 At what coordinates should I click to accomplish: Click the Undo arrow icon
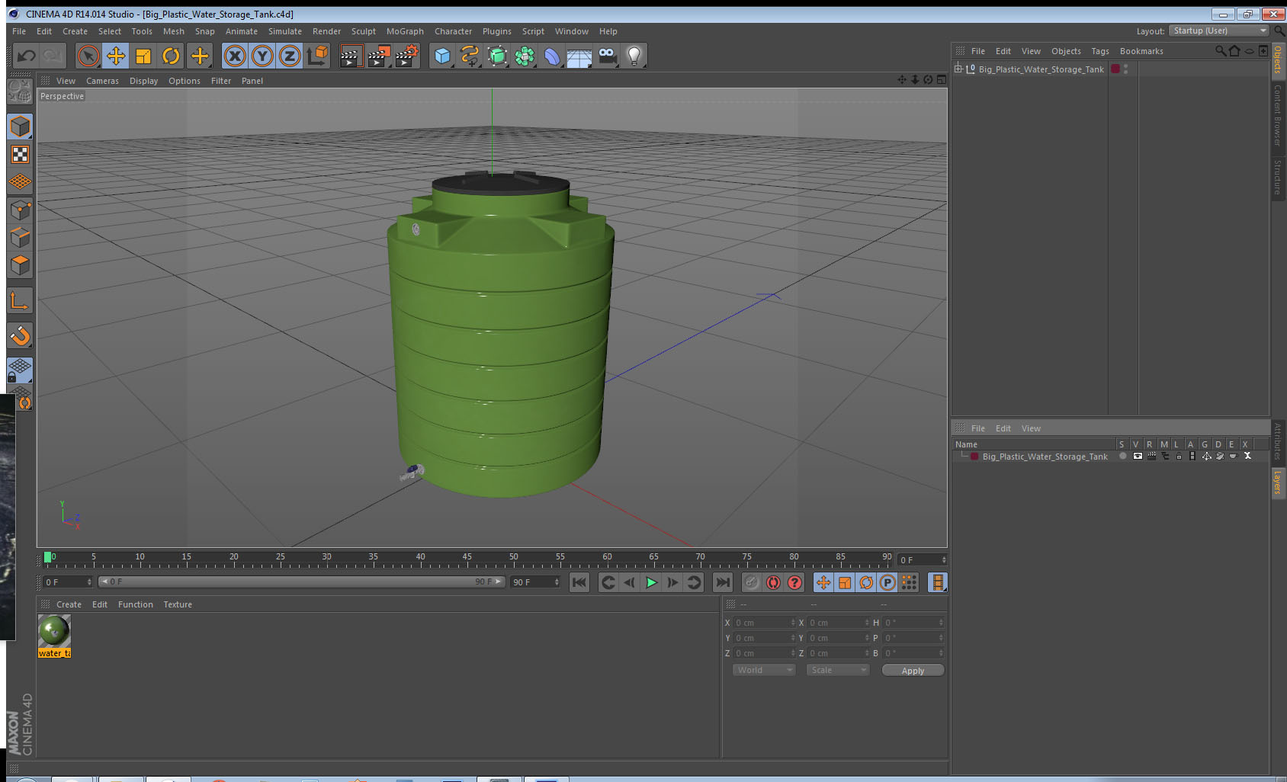pos(27,56)
